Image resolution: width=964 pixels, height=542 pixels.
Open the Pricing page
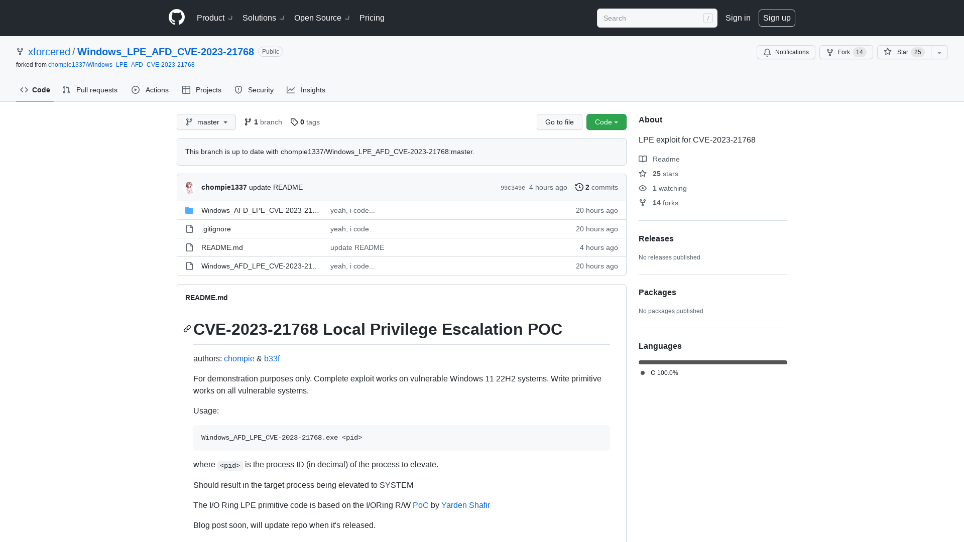point(372,18)
